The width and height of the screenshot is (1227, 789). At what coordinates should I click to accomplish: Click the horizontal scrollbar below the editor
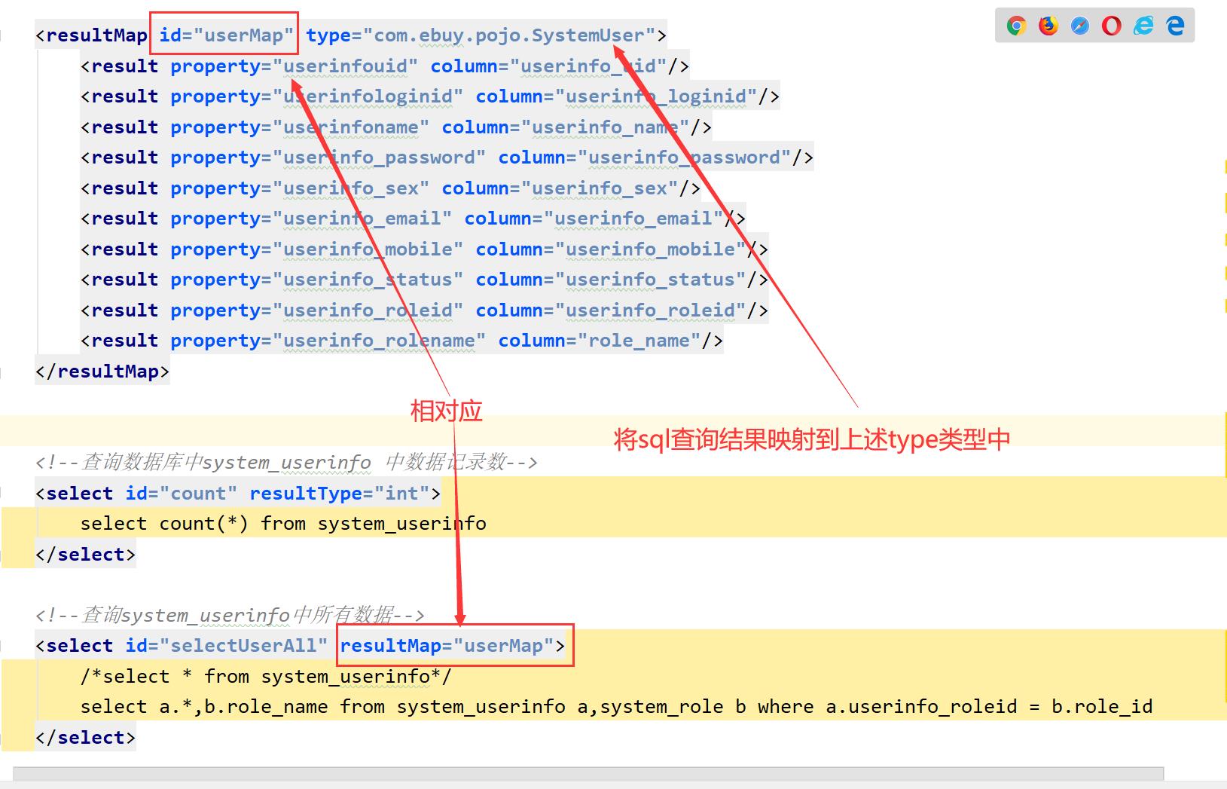(588, 774)
